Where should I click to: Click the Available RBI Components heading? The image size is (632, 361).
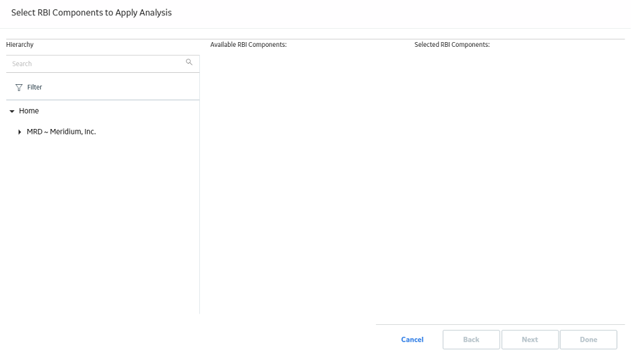click(x=248, y=44)
